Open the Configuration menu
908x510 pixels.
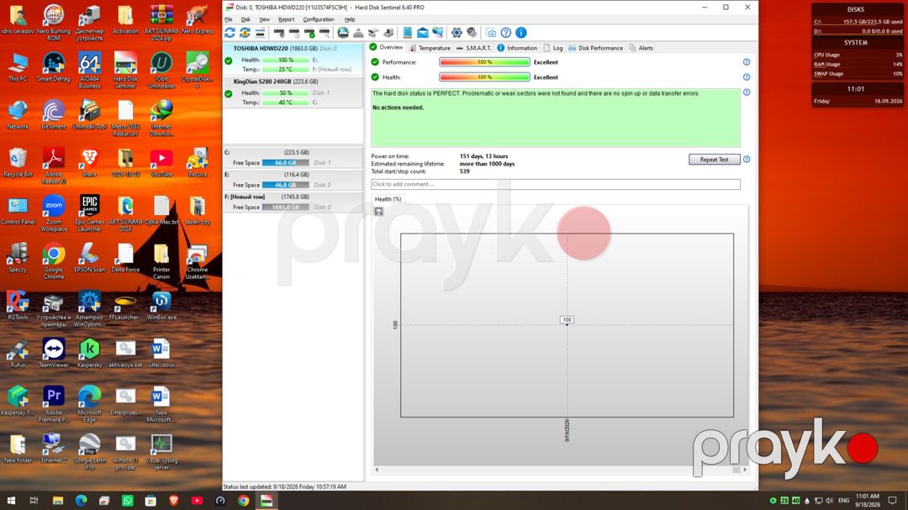(319, 19)
